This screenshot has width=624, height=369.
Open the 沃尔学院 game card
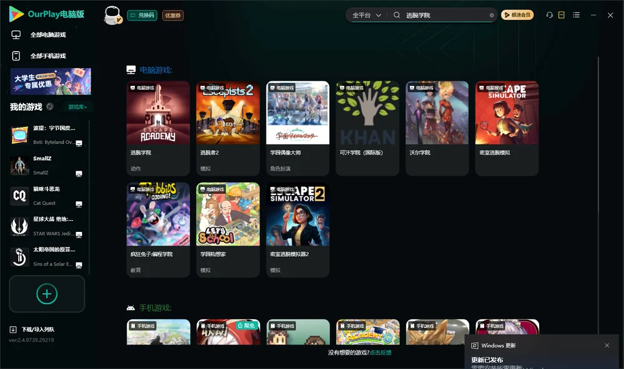(x=437, y=128)
